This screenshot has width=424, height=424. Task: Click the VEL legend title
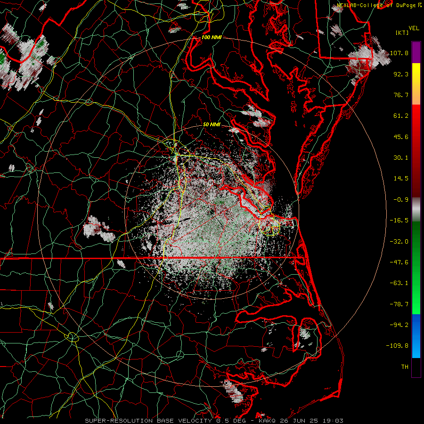click(x=414, y=28)
